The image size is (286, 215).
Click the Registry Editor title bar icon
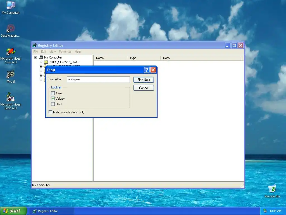click(x=34, y=45)
